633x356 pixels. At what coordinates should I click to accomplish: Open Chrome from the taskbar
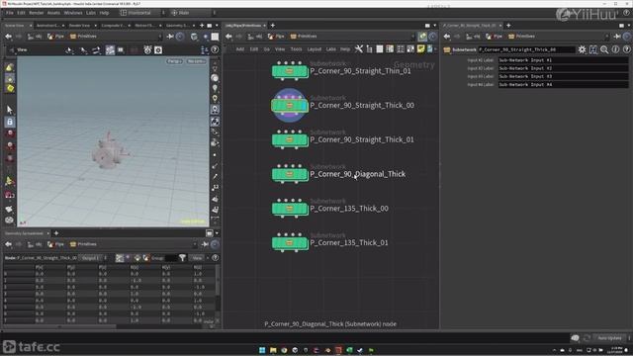(x=284, y=350)
